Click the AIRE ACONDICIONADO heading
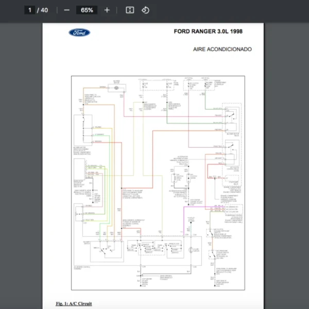 click(222, 49)
